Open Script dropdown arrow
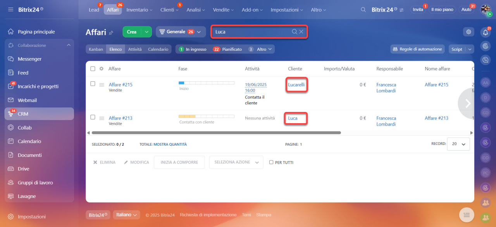Image resolution: width=496 pixels, height=227 pixels. coord(470,49)
